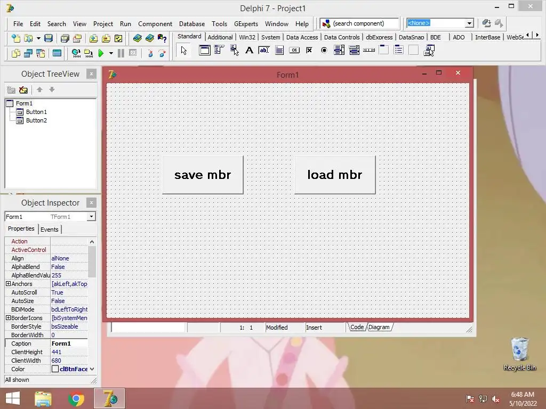Click the save mbr button on Form1

[203, 175]
